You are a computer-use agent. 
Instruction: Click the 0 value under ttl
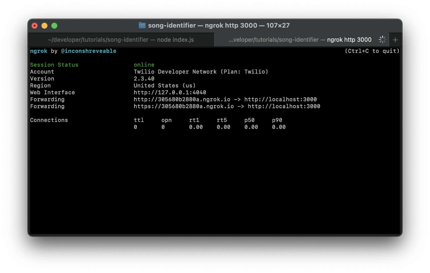tap(135, 127)
